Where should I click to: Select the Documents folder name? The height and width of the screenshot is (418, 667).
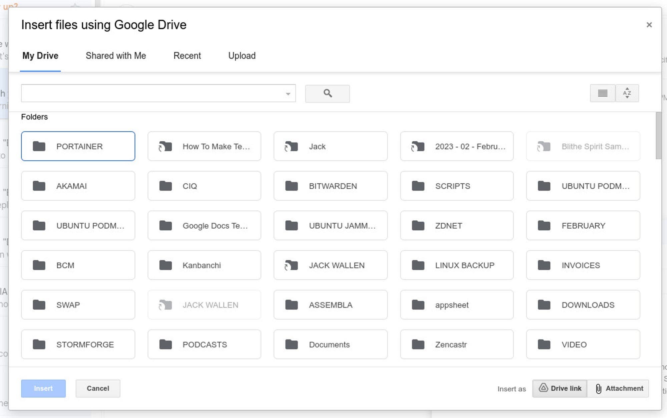(x=329, y=344)
